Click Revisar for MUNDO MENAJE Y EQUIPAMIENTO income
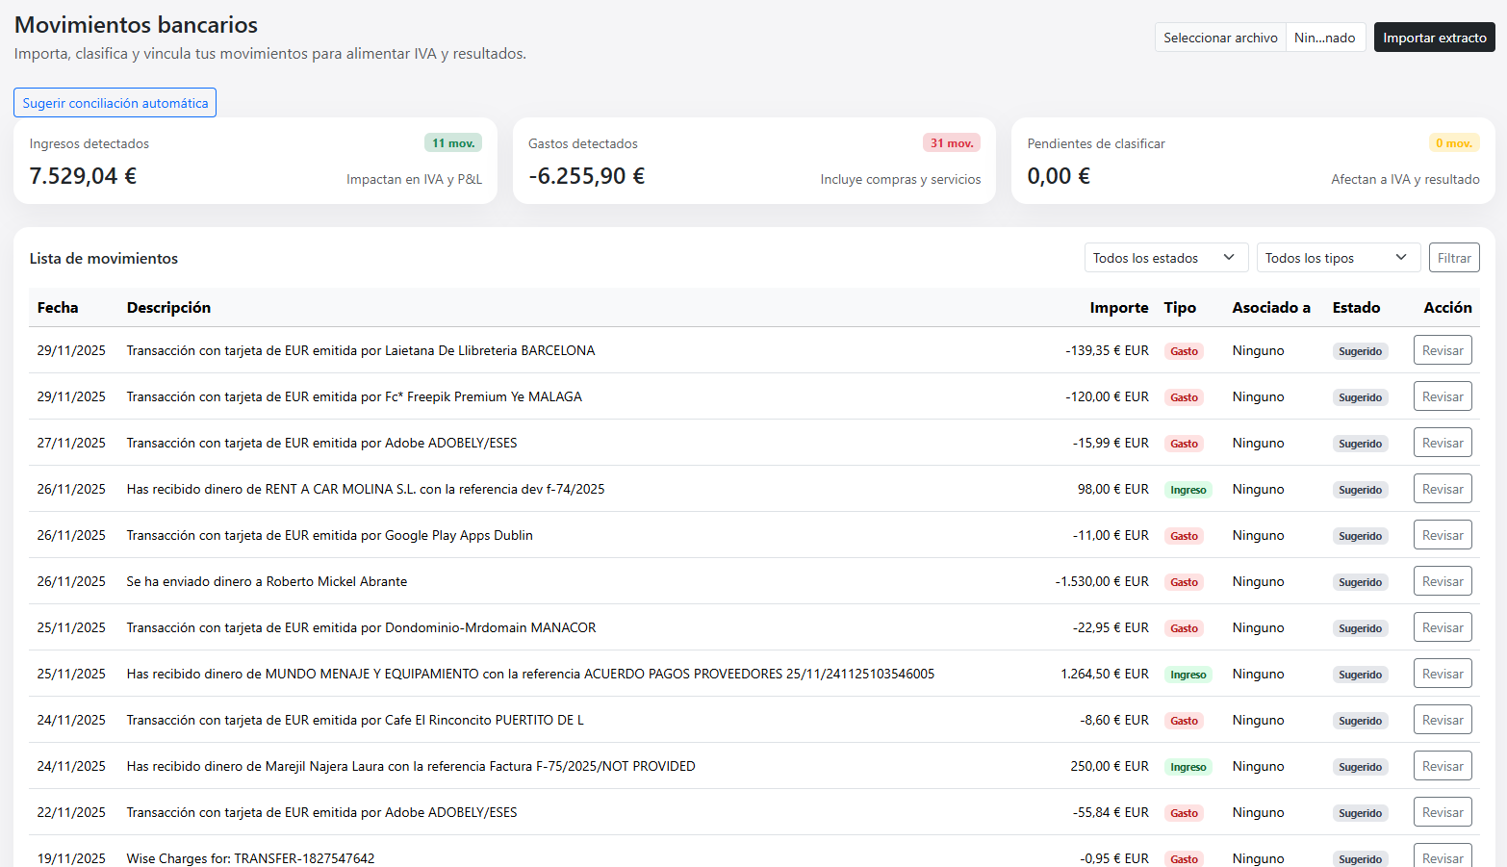The height and width of the screenshot is (867, 1507). tap(1442, 674)
